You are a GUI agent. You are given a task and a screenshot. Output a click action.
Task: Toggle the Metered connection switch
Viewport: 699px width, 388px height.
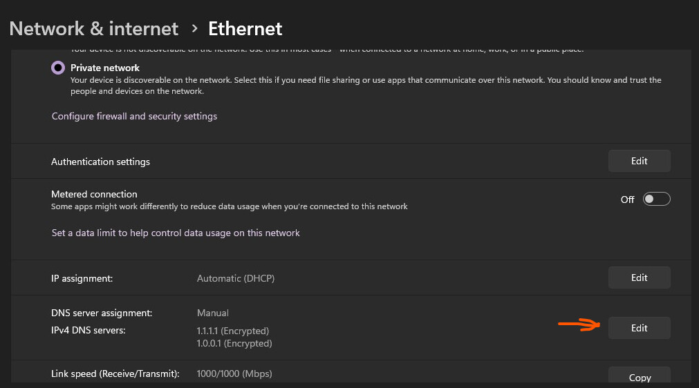pos(656,200)
